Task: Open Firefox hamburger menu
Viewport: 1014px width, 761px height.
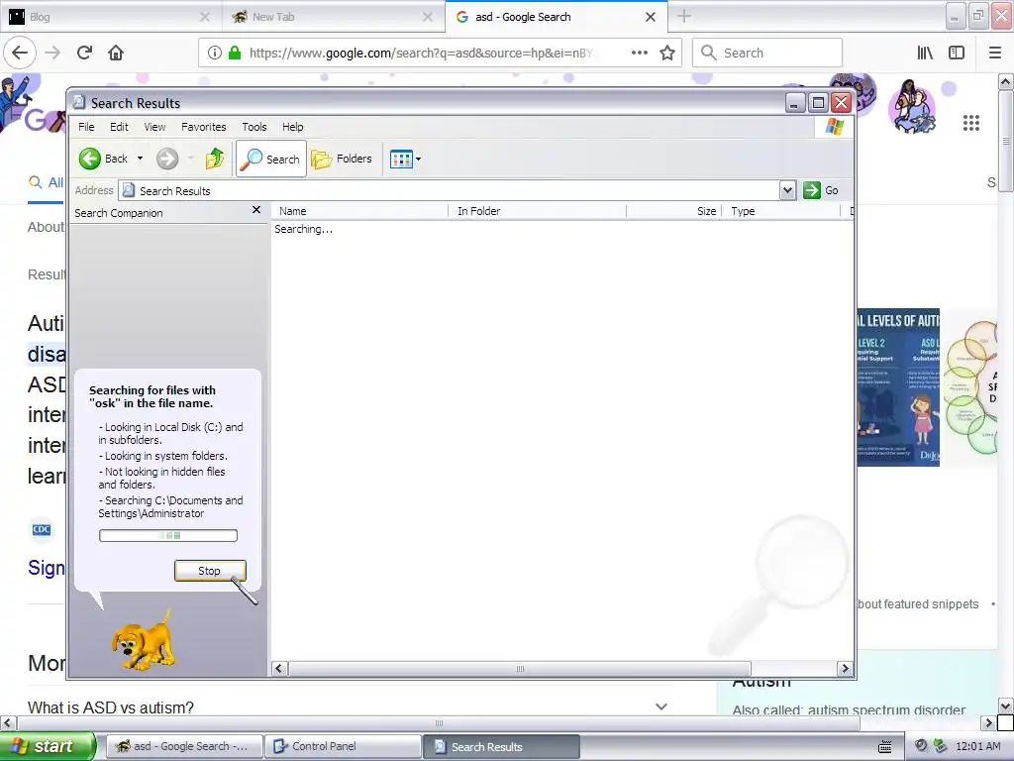Action: pyautogui.click(x=995, y=53)
